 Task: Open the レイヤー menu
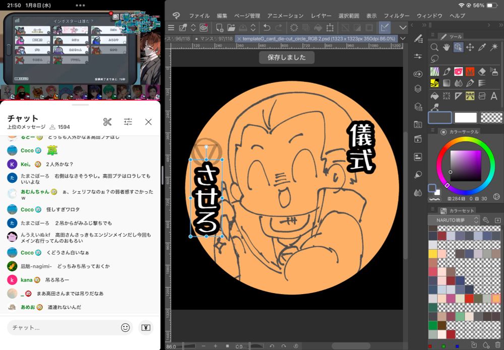point(321,16)
